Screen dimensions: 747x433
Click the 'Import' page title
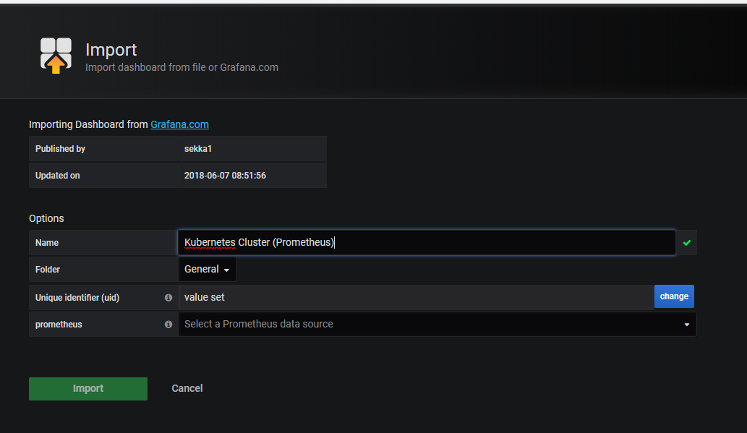coord(111,50)
